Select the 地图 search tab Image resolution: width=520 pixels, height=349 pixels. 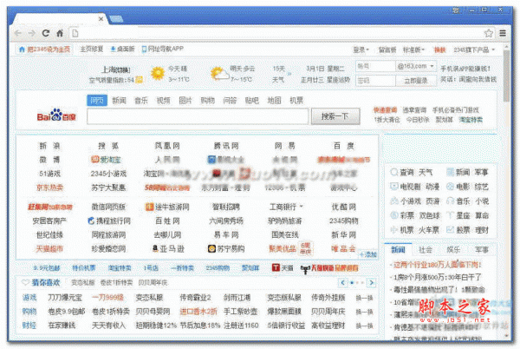coord(274,101)
